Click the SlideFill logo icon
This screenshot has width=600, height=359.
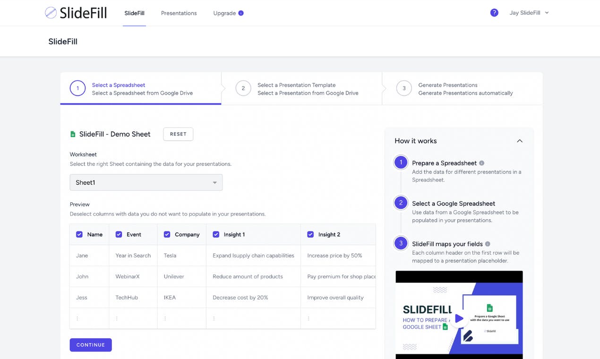point(51,13)
